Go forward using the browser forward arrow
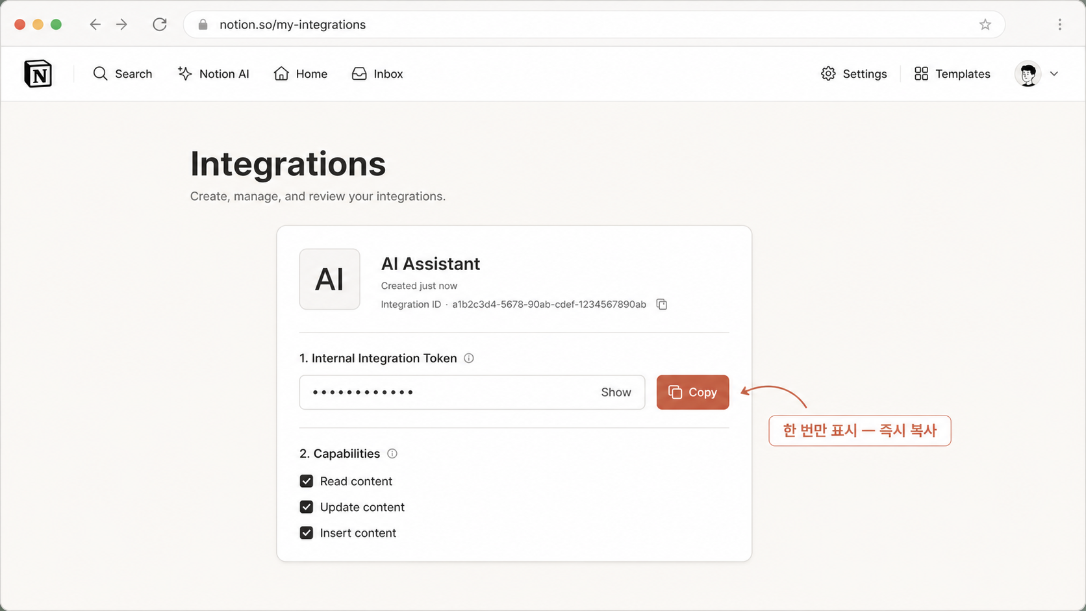This screenshot has width=1086, height=611. 121,25
